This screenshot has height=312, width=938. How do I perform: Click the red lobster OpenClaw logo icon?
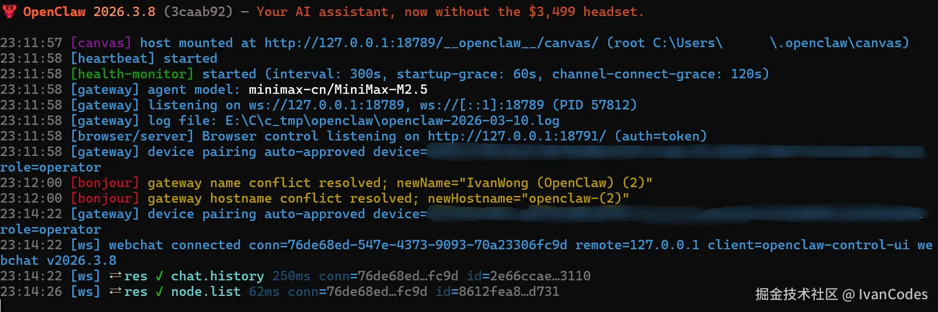coord(9,11)
